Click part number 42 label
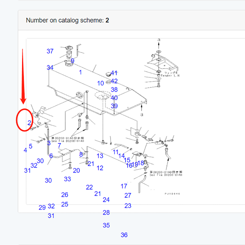The image size is (245, 245). tap(114, 81)
